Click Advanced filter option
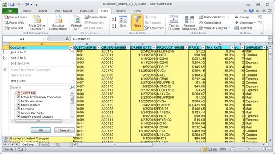This screenshot has height=154, width=275. [154, 28]
